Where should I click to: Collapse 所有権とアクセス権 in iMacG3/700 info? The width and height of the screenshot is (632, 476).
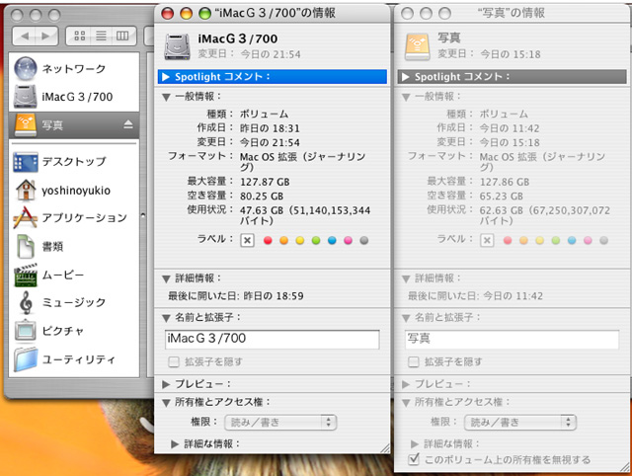(x=166, y=403)
